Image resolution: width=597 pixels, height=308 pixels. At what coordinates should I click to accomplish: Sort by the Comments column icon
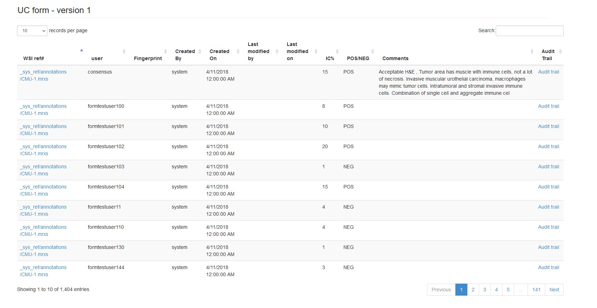tap(532, 52)
